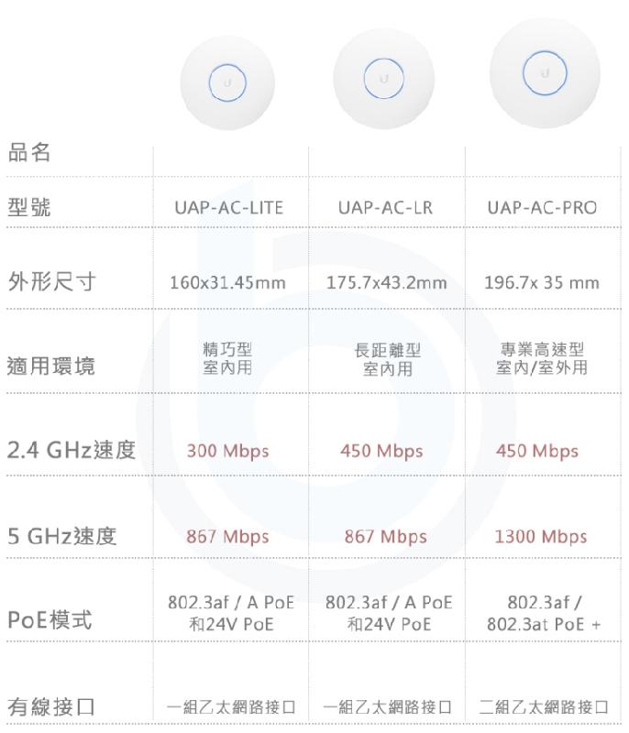Click the UAP-AC-LITE access point image
The image size is (629, 733).
[227, 83]
